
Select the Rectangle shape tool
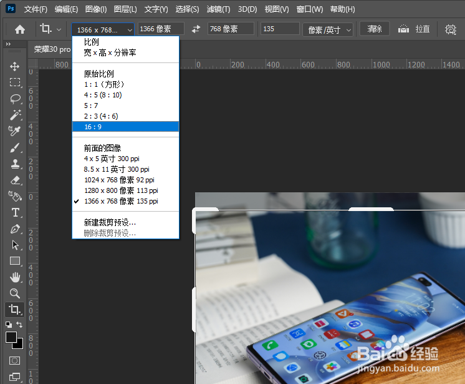[x=15, y=261]
